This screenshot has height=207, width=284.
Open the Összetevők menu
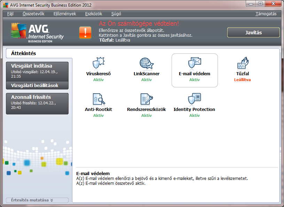33,14
